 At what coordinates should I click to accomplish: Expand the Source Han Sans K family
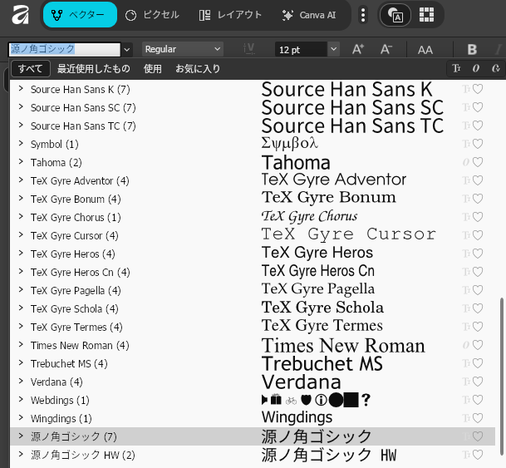[21, 88]
